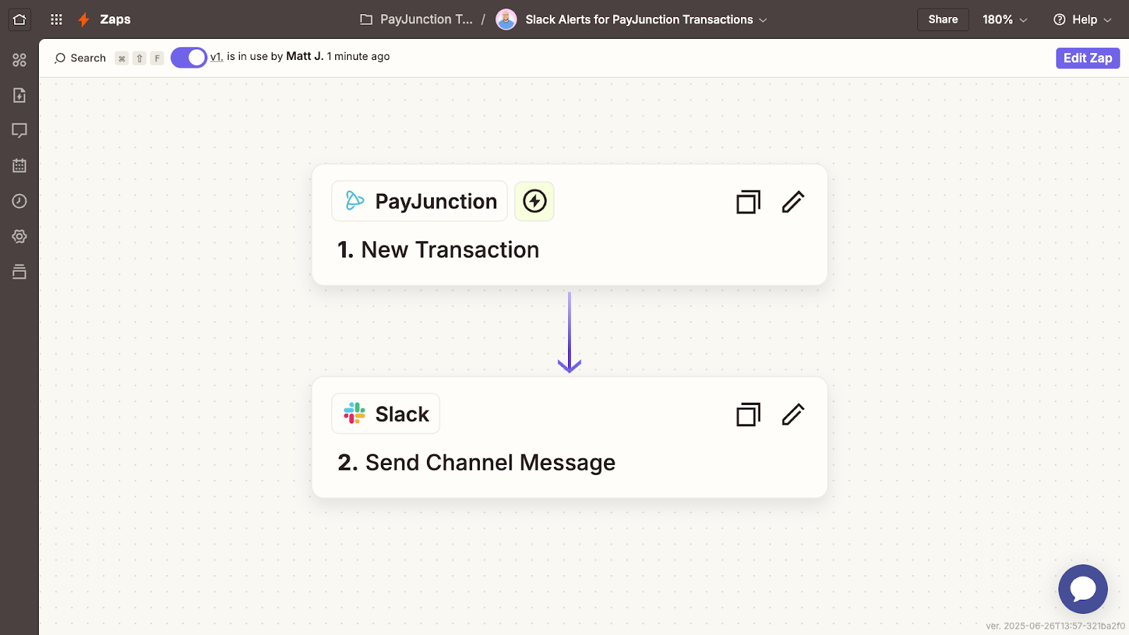The width and height of the screenshot is (1129, 635).
Task: Open the Help menu
Action: [x=1082, y=20]
